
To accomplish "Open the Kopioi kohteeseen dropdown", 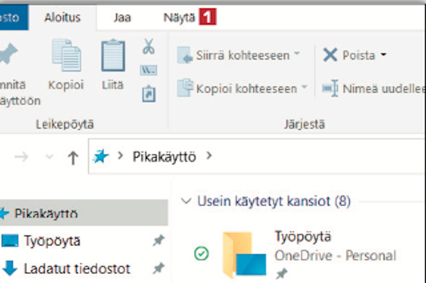I will coord(304,86).
